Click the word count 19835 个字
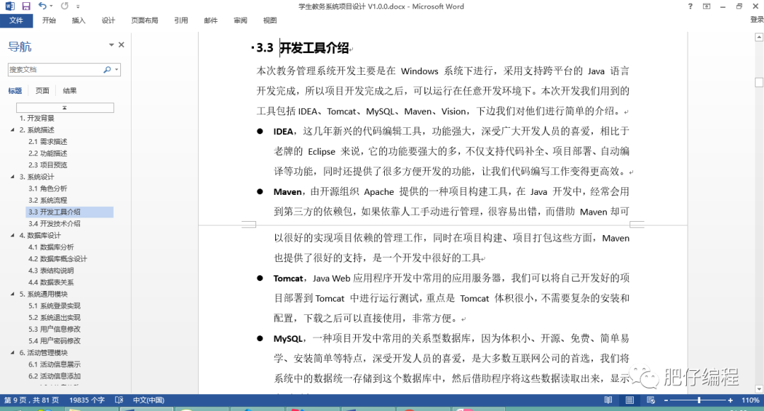This screenshot has width=764, height=411. tap(87, 400)
